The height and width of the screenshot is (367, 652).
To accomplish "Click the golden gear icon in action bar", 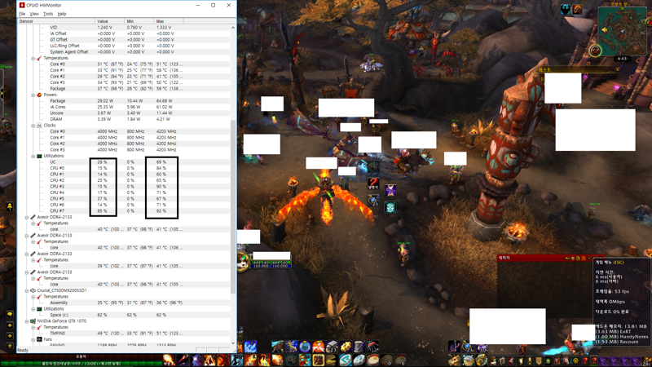I will click(346, 346).
